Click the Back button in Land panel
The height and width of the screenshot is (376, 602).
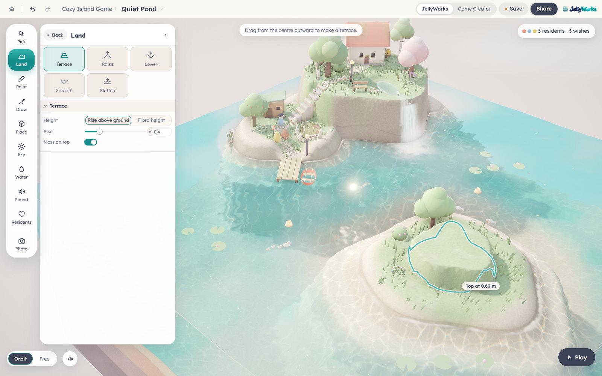tap(55, 35)
